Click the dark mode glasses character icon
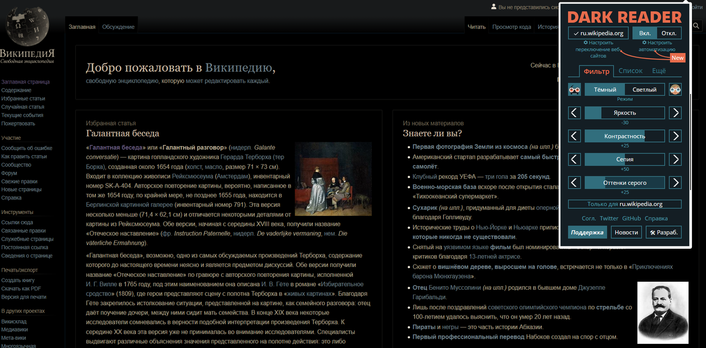Viewport: 706px width, 348px height. point(574,89)
